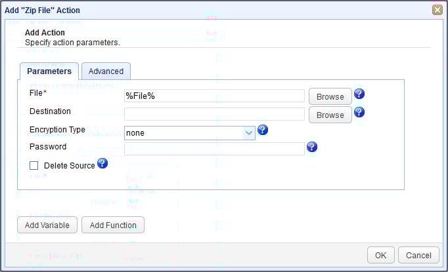Open the Advanced tab
Viewport: 448px width, 272px height.
106,71
